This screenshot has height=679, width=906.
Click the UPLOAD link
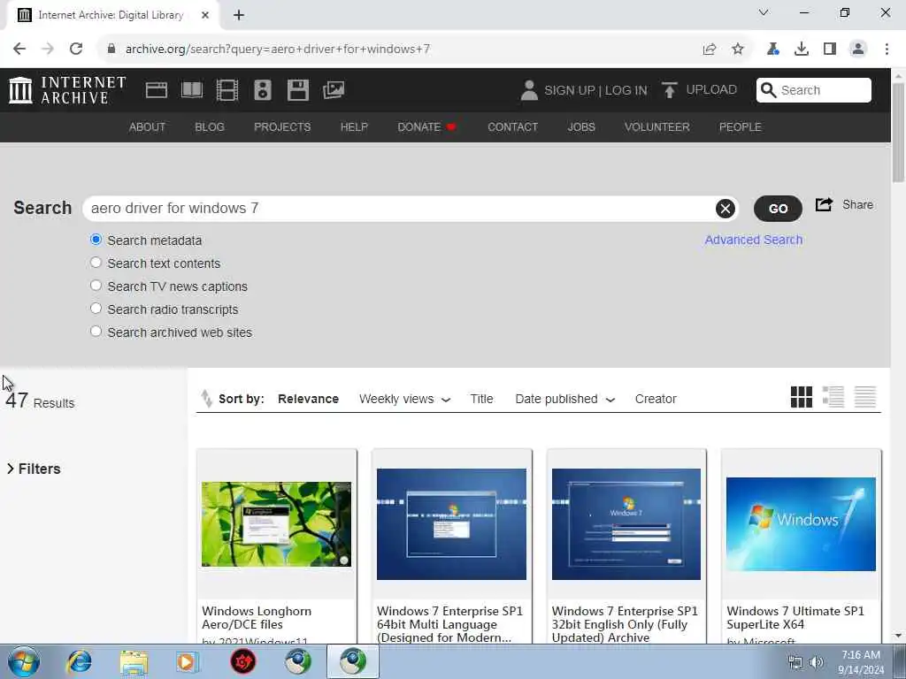[711, 89]
